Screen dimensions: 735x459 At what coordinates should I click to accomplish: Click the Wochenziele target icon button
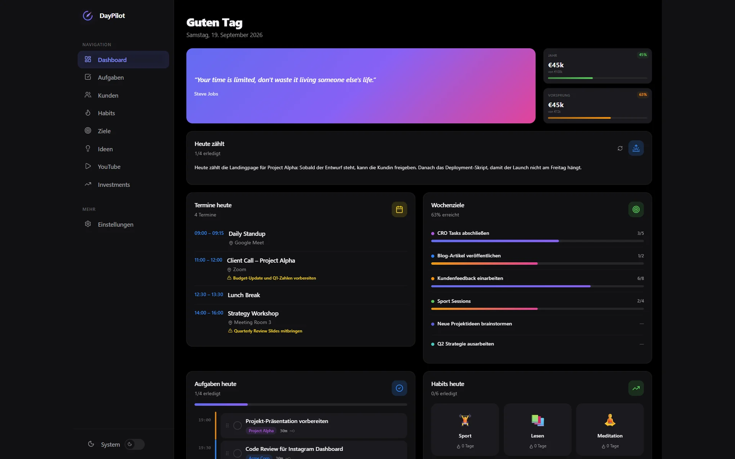(636, 209)
